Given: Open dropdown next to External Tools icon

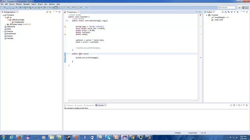Looking at the screenshot, I should click(x=33, y=7).
